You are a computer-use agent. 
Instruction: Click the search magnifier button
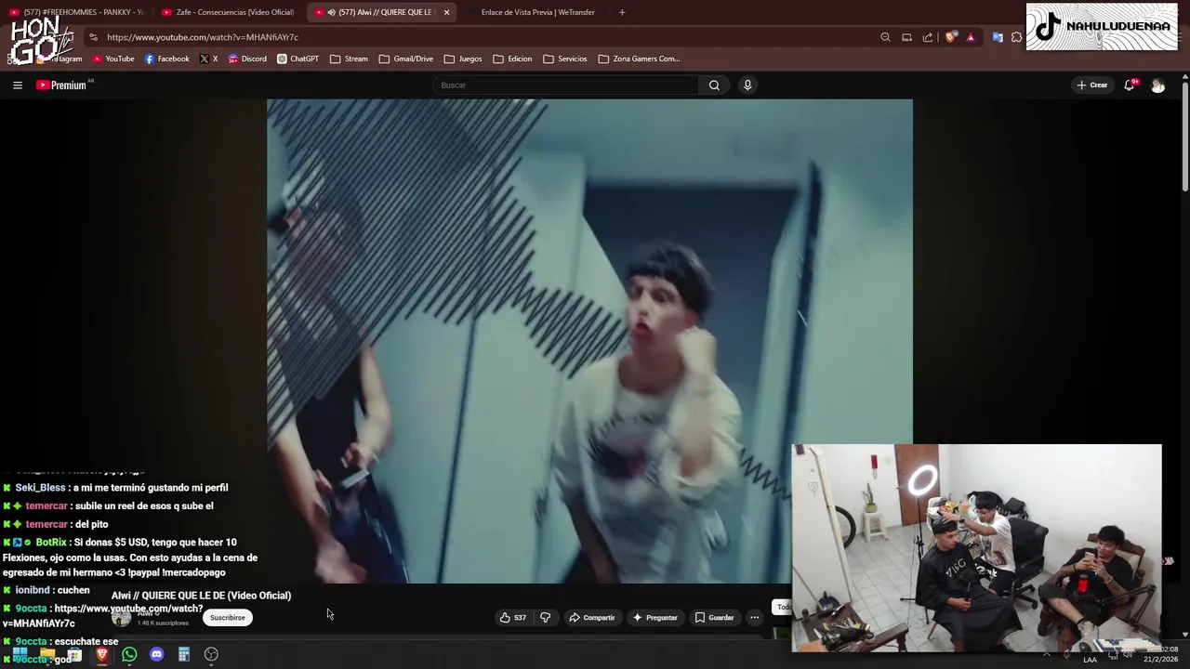pos(714,85)
